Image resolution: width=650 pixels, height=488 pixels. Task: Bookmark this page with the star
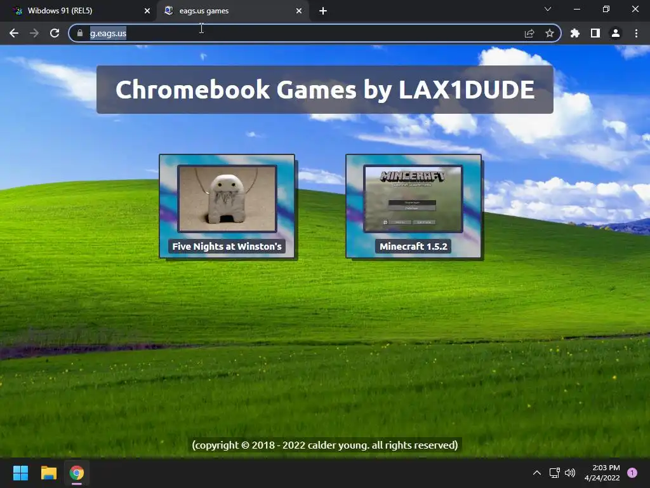(550, 33)
